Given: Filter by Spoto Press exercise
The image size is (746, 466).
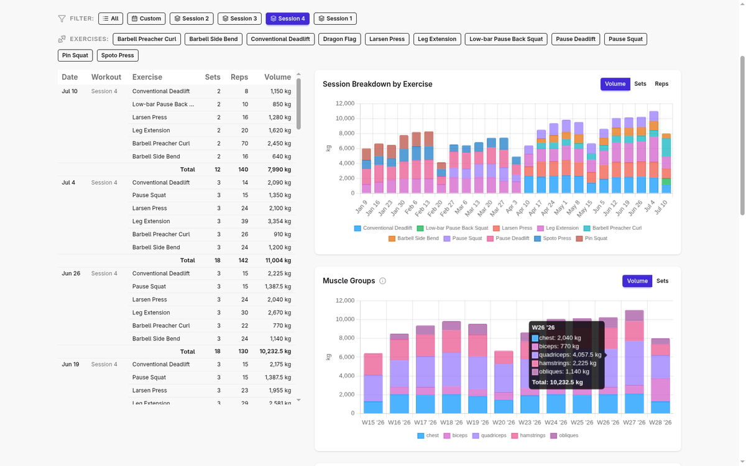Looking at the screenshot, I should tap(117, 55).
